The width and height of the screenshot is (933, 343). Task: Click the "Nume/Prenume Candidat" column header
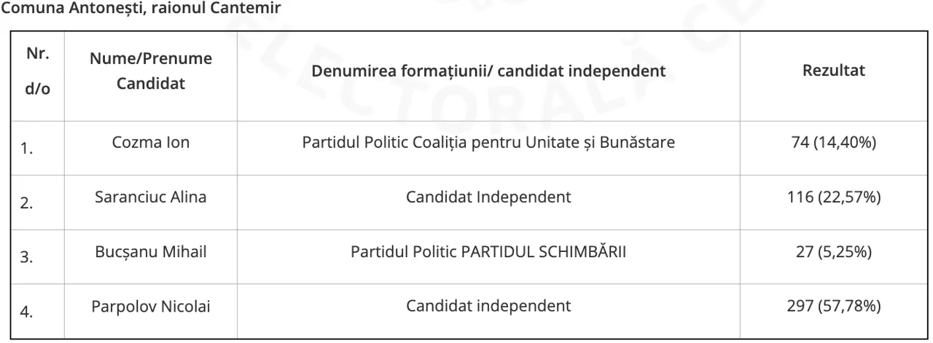(150, 71)
